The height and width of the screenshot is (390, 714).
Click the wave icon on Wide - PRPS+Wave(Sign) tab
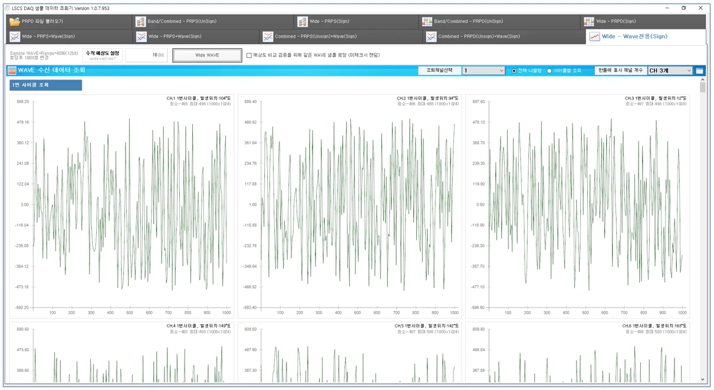[15, 37]
